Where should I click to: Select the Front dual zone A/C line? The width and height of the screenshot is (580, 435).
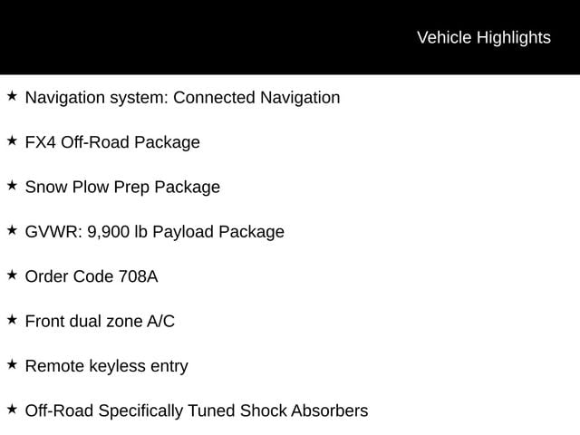tap(100, 321)
